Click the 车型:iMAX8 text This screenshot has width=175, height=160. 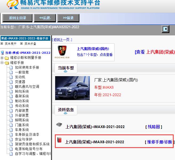pyautogui.click(x=104, y=87)
